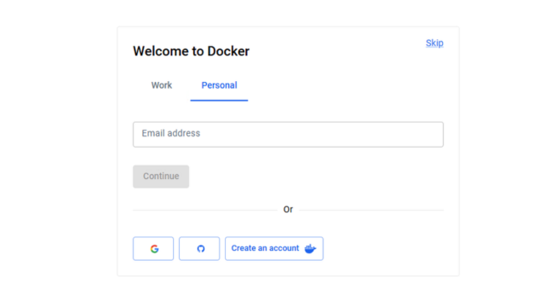545x307 pixels.
Task: Click the Or divider label
Action: [288, 210]
